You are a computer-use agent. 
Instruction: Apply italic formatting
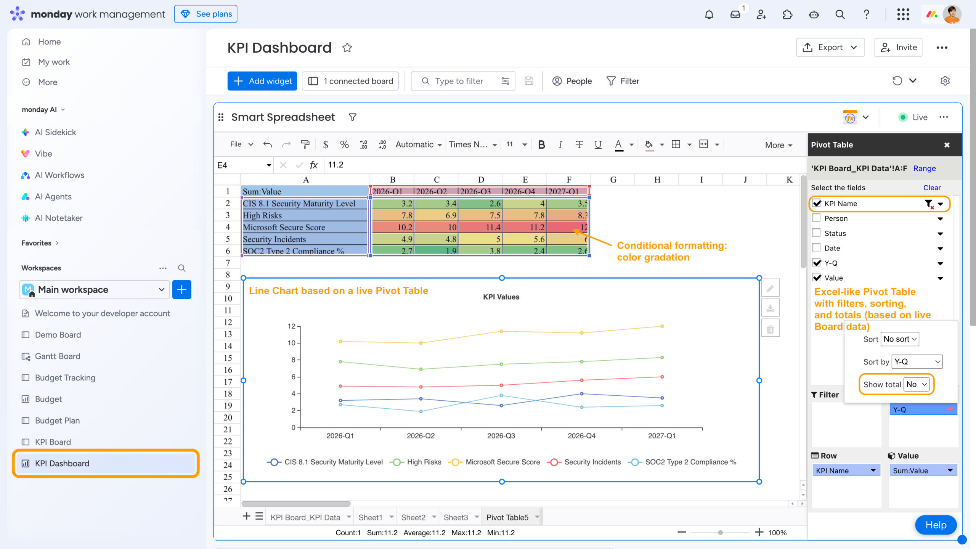(560, 144)
